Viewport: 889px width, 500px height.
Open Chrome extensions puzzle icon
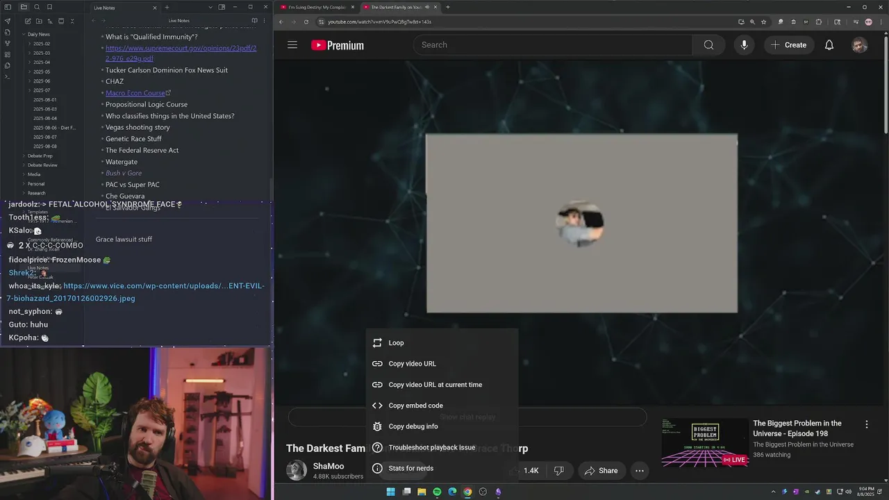click(x=819, y=22)
